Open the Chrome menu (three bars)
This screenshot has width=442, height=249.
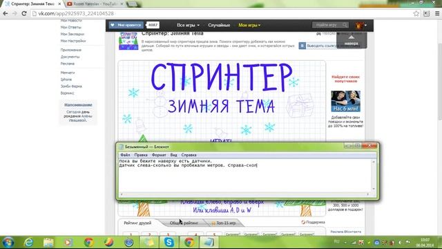(x=437, y=13)
